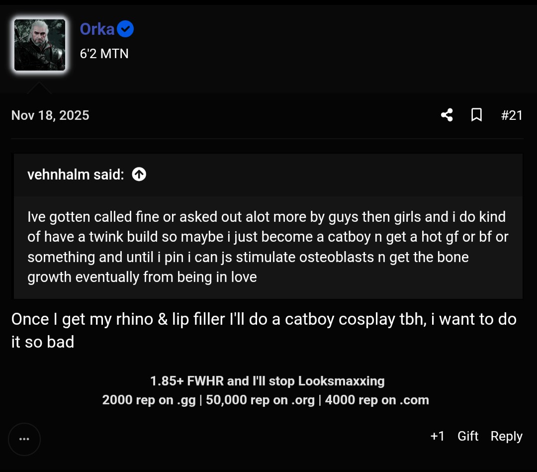Open the Orka username profile link

97,29
